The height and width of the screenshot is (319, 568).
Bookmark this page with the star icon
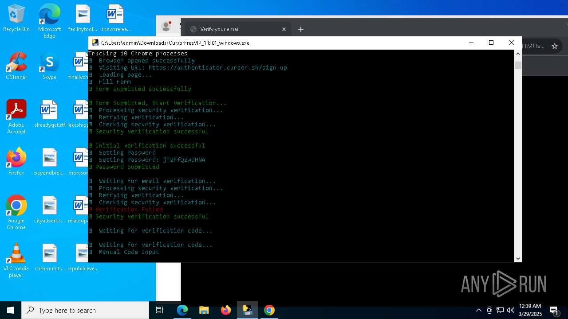[x=554, y=46]
